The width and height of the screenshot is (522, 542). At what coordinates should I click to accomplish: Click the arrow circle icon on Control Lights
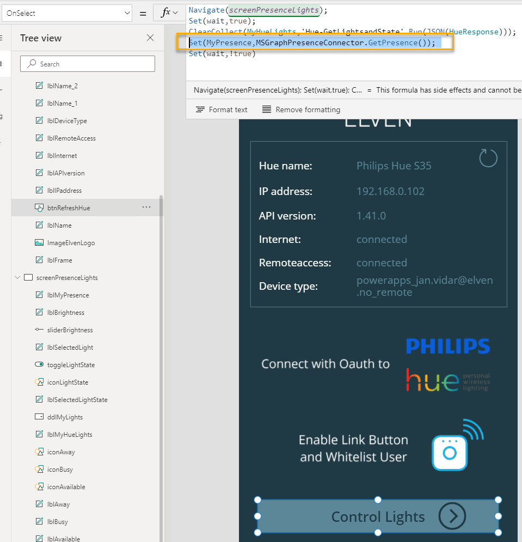pos(452,516)
